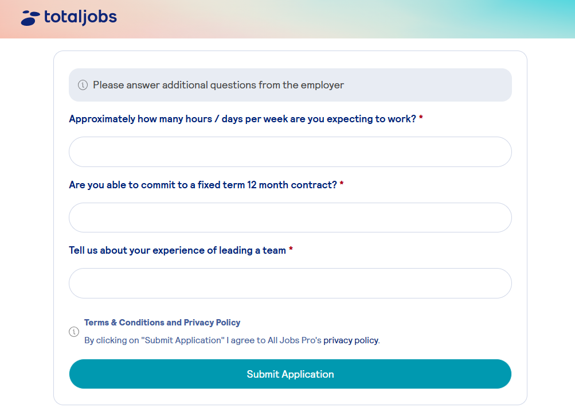Image resolution: width=575 pixels, height=419 pixels.
Task: Focus the hours per week answer field
Action: point(290,152)
